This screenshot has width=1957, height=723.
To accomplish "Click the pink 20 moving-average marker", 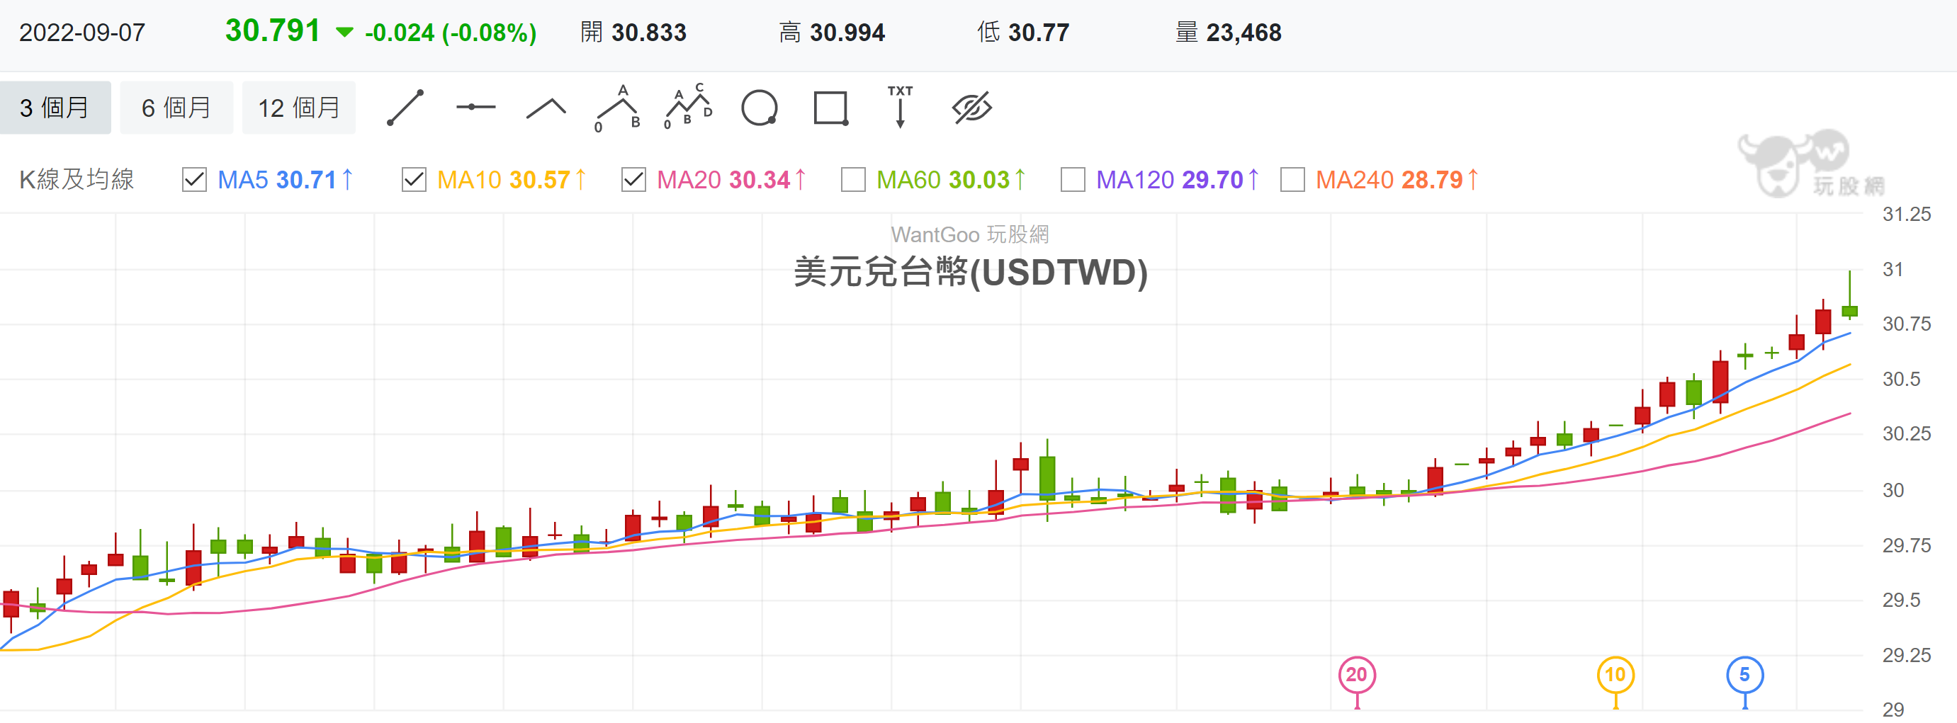I will pos(1357,674).
